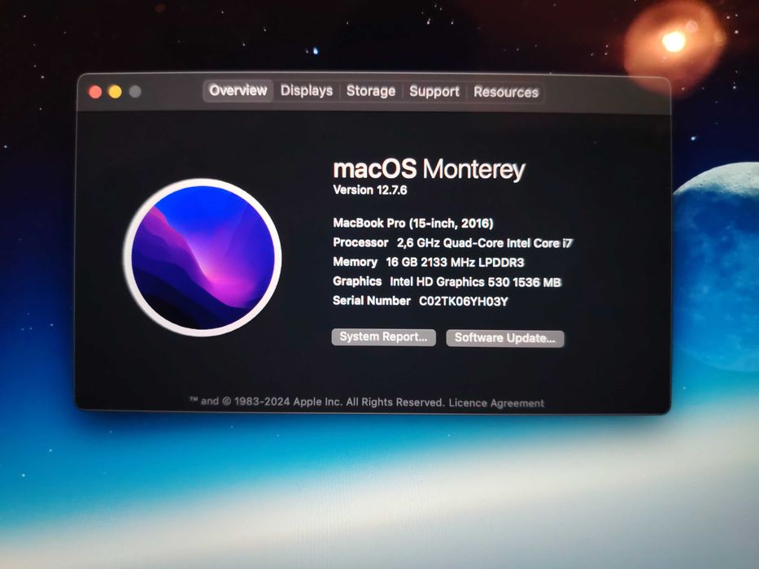Click the Apple copyright notice text

tap(316, 402)
